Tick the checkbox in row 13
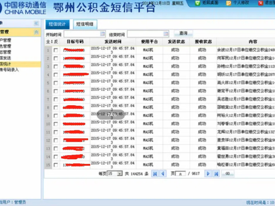The width and height of the screenshot is (275, 206). [56, 149]
